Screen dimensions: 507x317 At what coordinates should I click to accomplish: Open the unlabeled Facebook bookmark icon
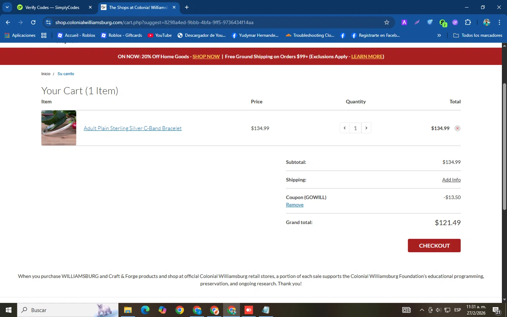point(342,35)
